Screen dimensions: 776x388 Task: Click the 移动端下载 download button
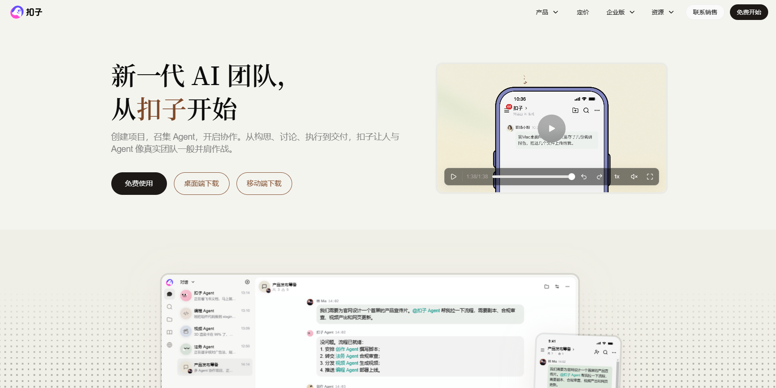pos(264,184)
